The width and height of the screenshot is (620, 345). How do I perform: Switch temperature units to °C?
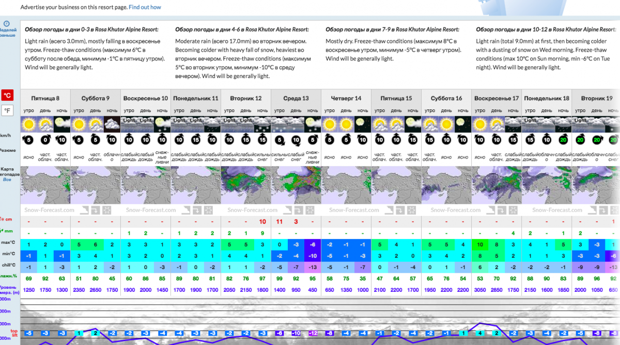(7, 95)
